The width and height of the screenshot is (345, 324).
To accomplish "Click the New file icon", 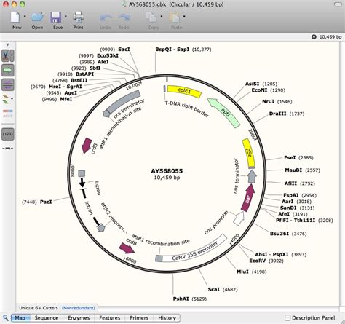I will pos(15,17).
